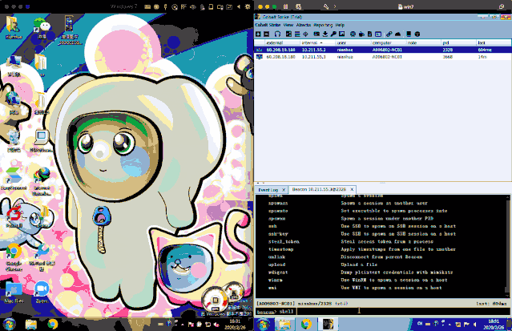Select the beacon session with pid 2328
This screenshot has height=331, width=512.
point(383,50)
